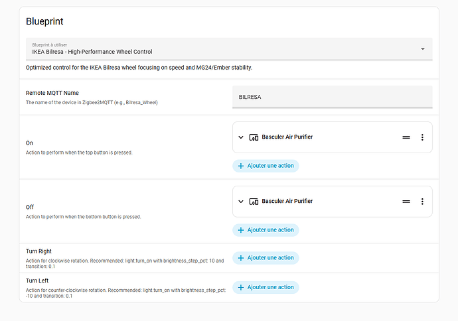Click the Ajouter une action label for Turn Left

(x=270, y=288)
